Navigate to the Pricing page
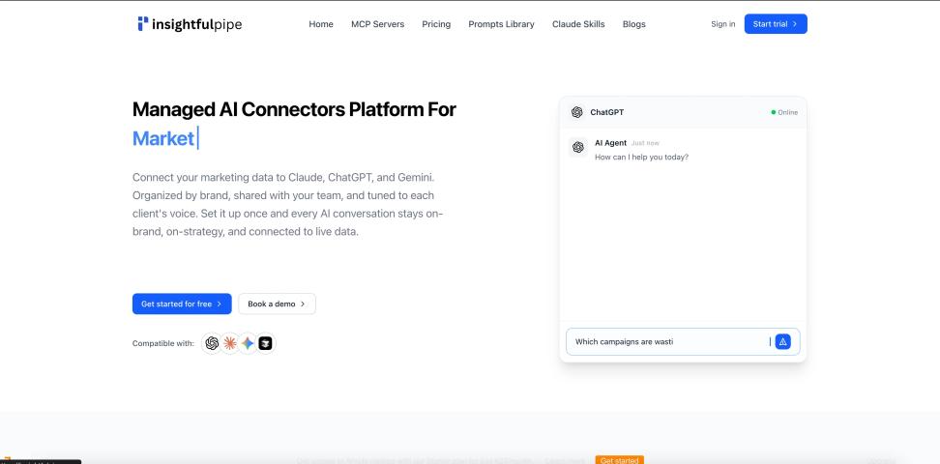 click(436, 24)
